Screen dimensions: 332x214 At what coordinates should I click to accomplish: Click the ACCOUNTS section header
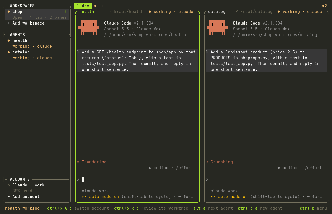coord(20,179)
